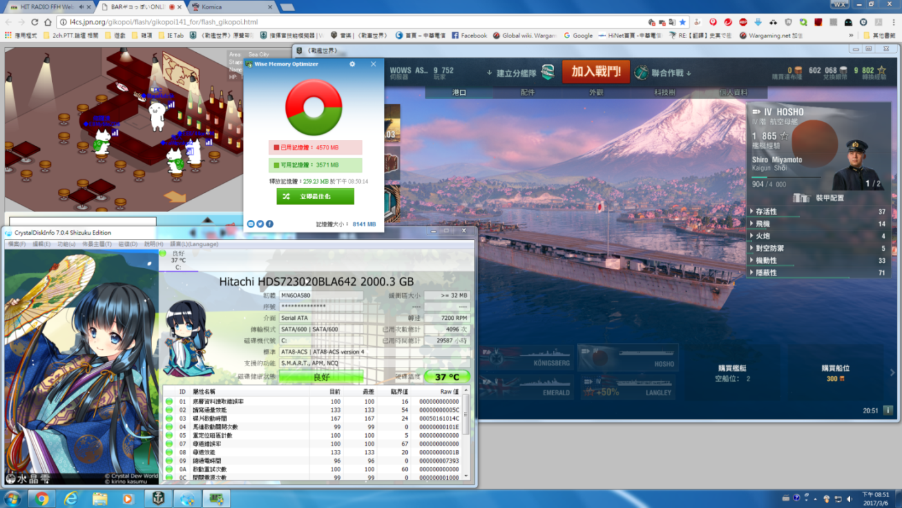This screenshot has width=902, height=508.
Task: Click the green 良好 health status bar
Action: point(321,376)
